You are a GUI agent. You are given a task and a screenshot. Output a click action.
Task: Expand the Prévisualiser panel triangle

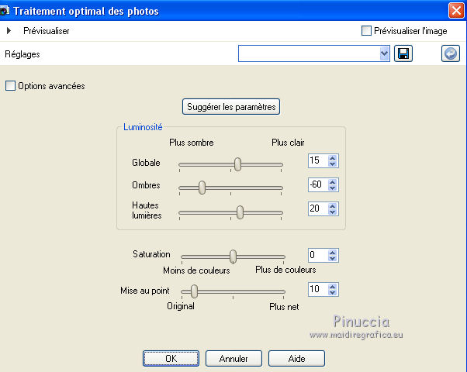(x=9, y=31)
